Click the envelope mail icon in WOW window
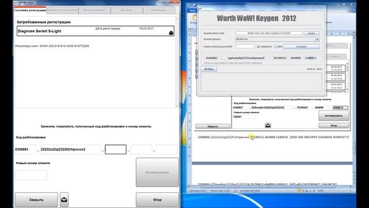Viewport: 369px width, 208px height. (x=64, y=200)
